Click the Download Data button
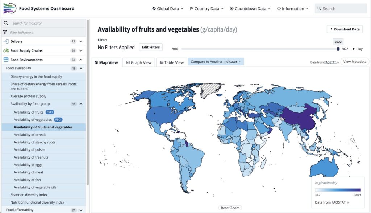This screenshot has width=371, height=213. [344, 29]
